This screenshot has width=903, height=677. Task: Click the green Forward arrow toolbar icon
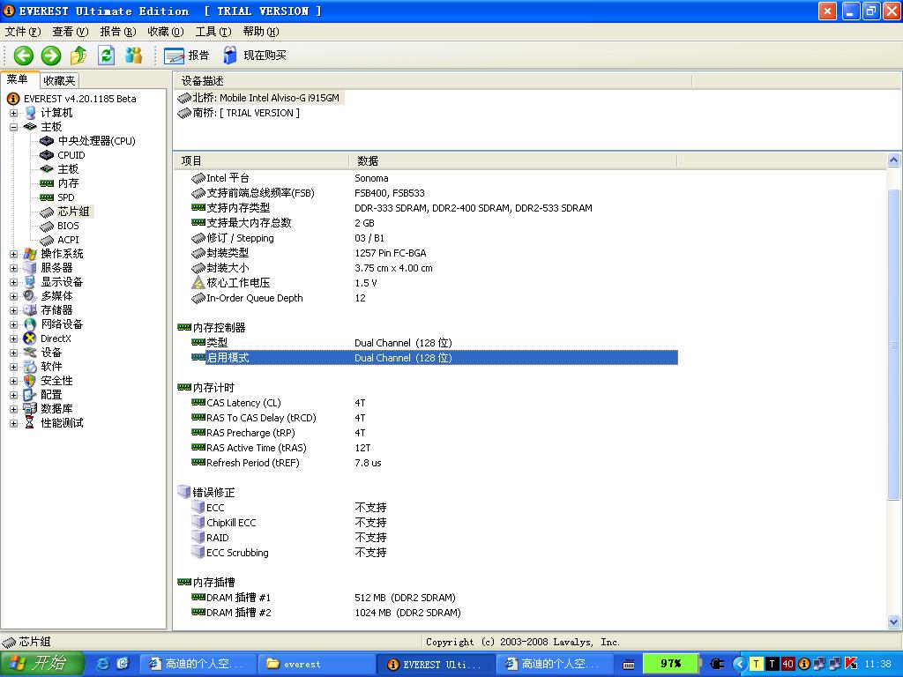50,56
